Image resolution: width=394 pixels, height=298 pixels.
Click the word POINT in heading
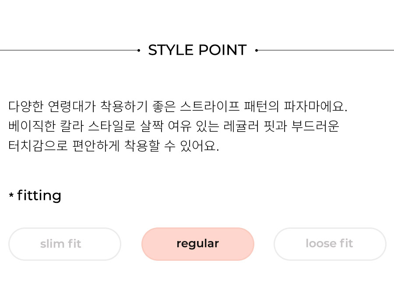click(x=223, y=50)
